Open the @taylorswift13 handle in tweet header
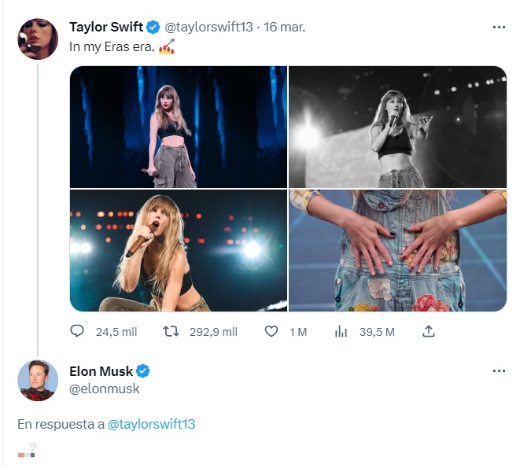520x468 pixels. pyautogui.click(x=208, y=27)
